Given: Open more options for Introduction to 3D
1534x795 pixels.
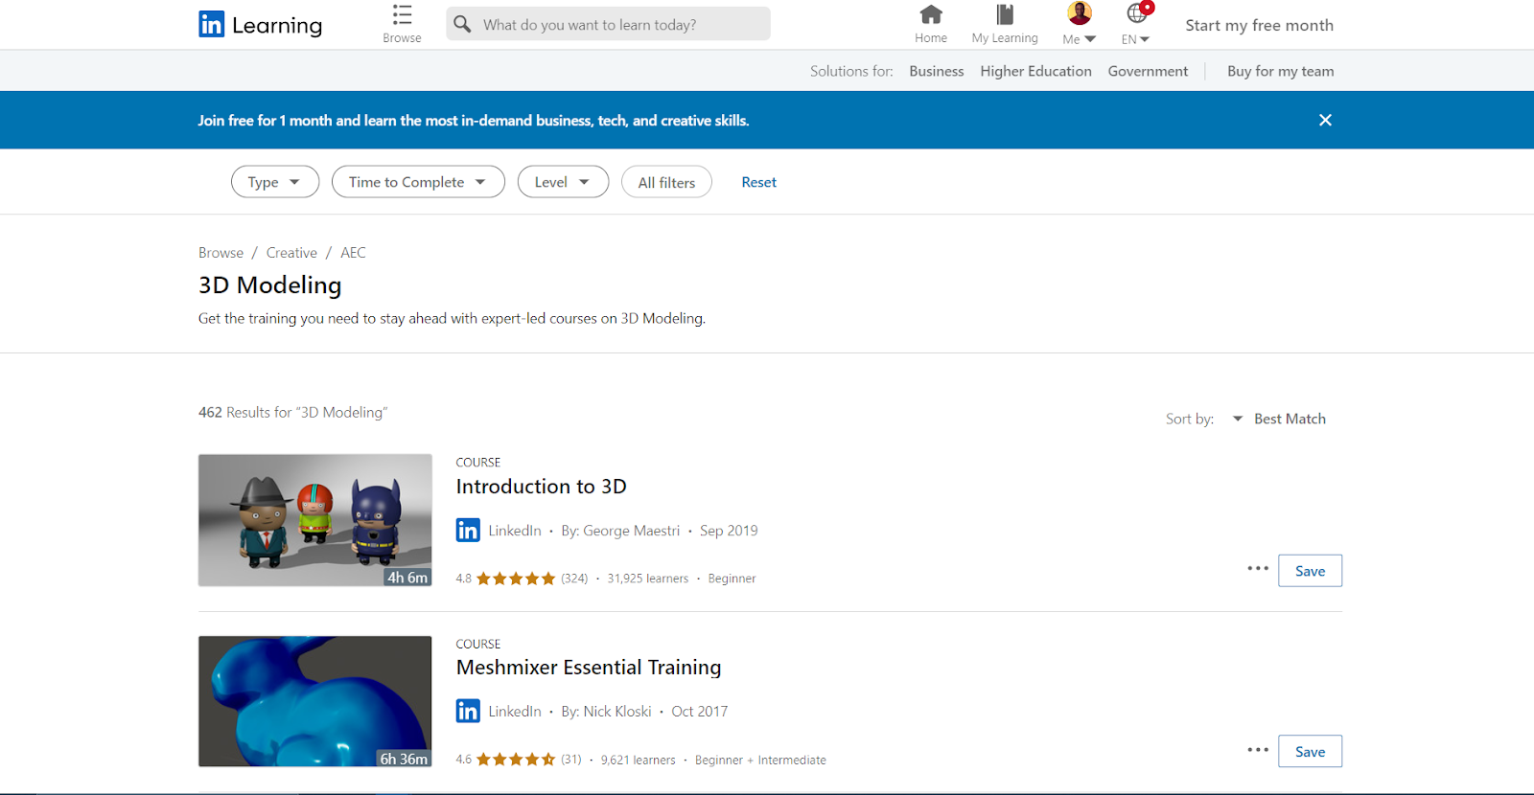Looking at the screenshot, I should [1258, 569].
